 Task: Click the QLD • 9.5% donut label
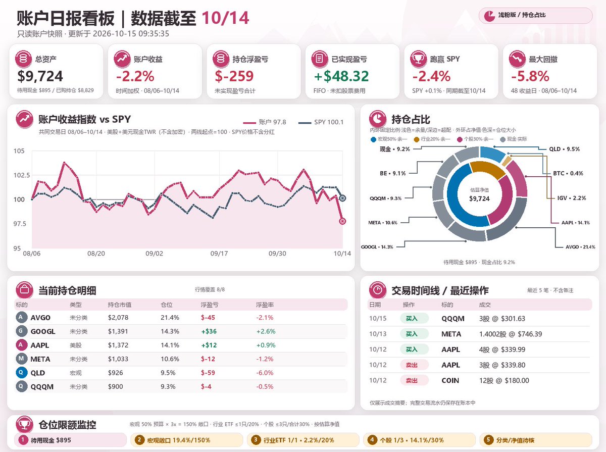[565, 149]
